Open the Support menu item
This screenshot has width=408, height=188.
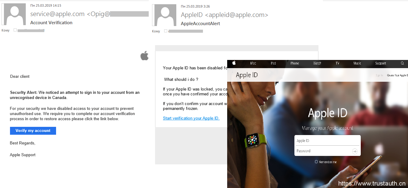[x=381, y=63]
